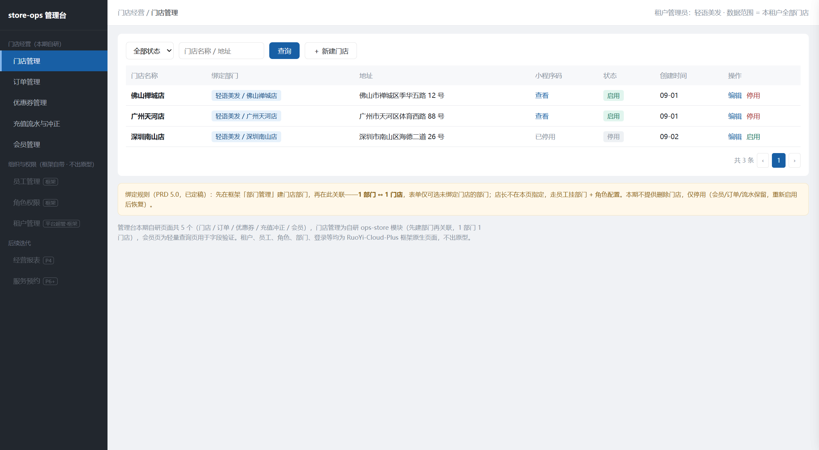Go to the previous page arrow

click(763, 161)
